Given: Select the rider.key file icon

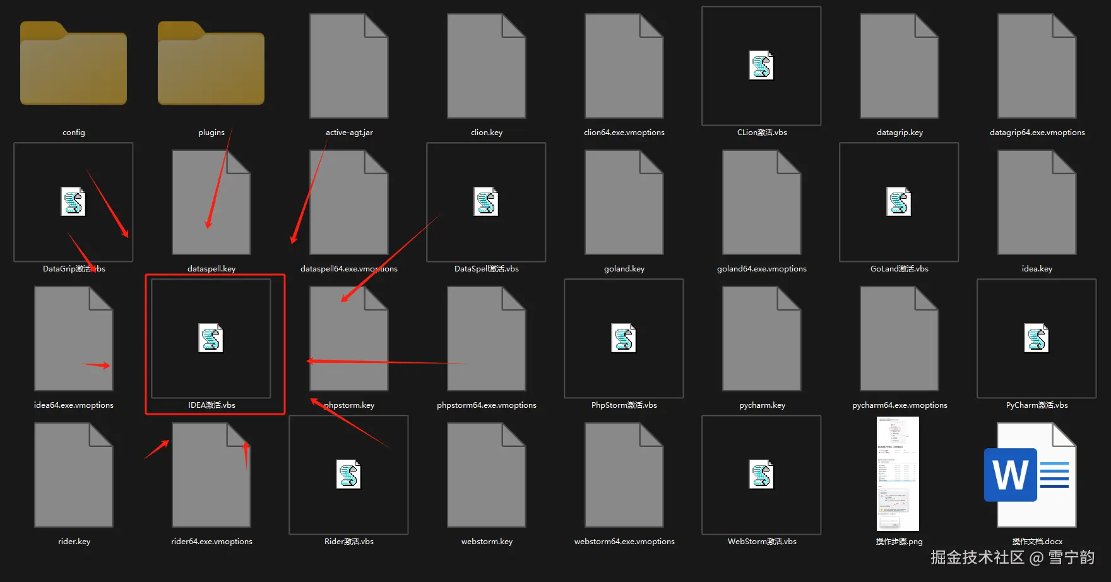Looking at the screenshot, I should pyautogui.click(x=74, y=475).
